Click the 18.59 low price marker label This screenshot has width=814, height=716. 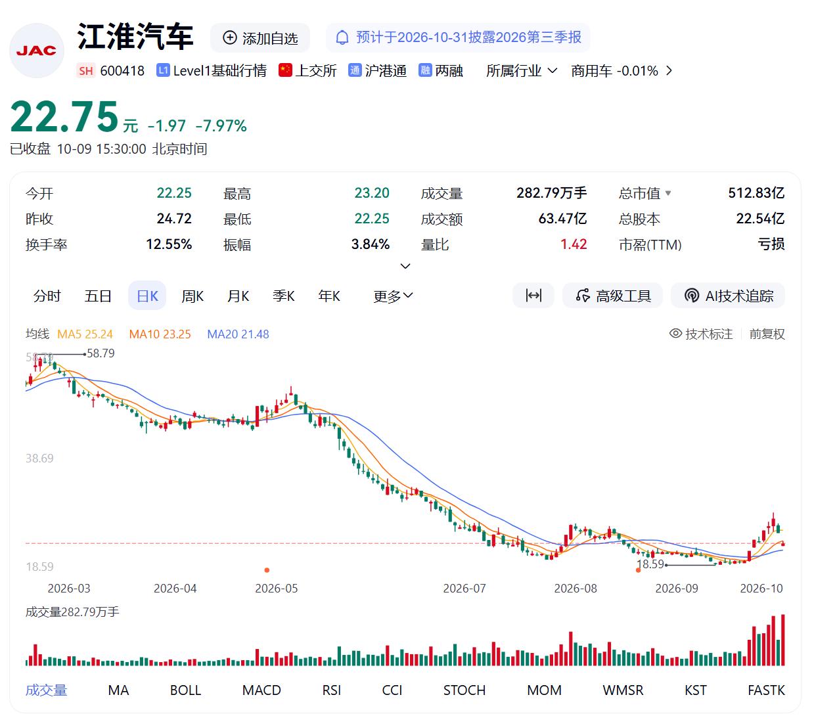(x=650, y=564)
